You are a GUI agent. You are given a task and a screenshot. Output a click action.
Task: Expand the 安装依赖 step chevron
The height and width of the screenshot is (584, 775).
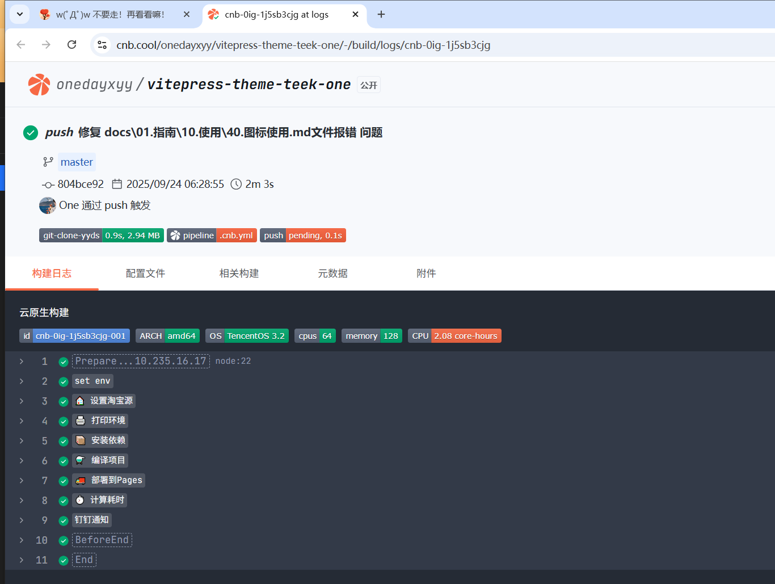22,441
